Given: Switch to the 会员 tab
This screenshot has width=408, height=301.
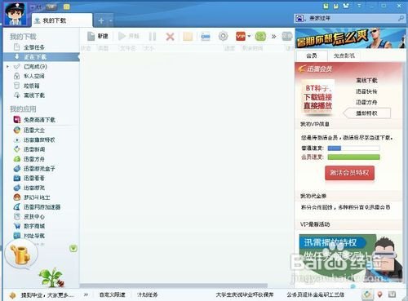Looking at the screenshot, I should coord(312,55).
